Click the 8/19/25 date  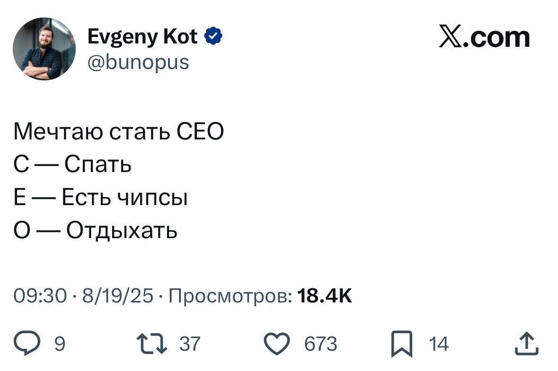click(x=117, y=296)
